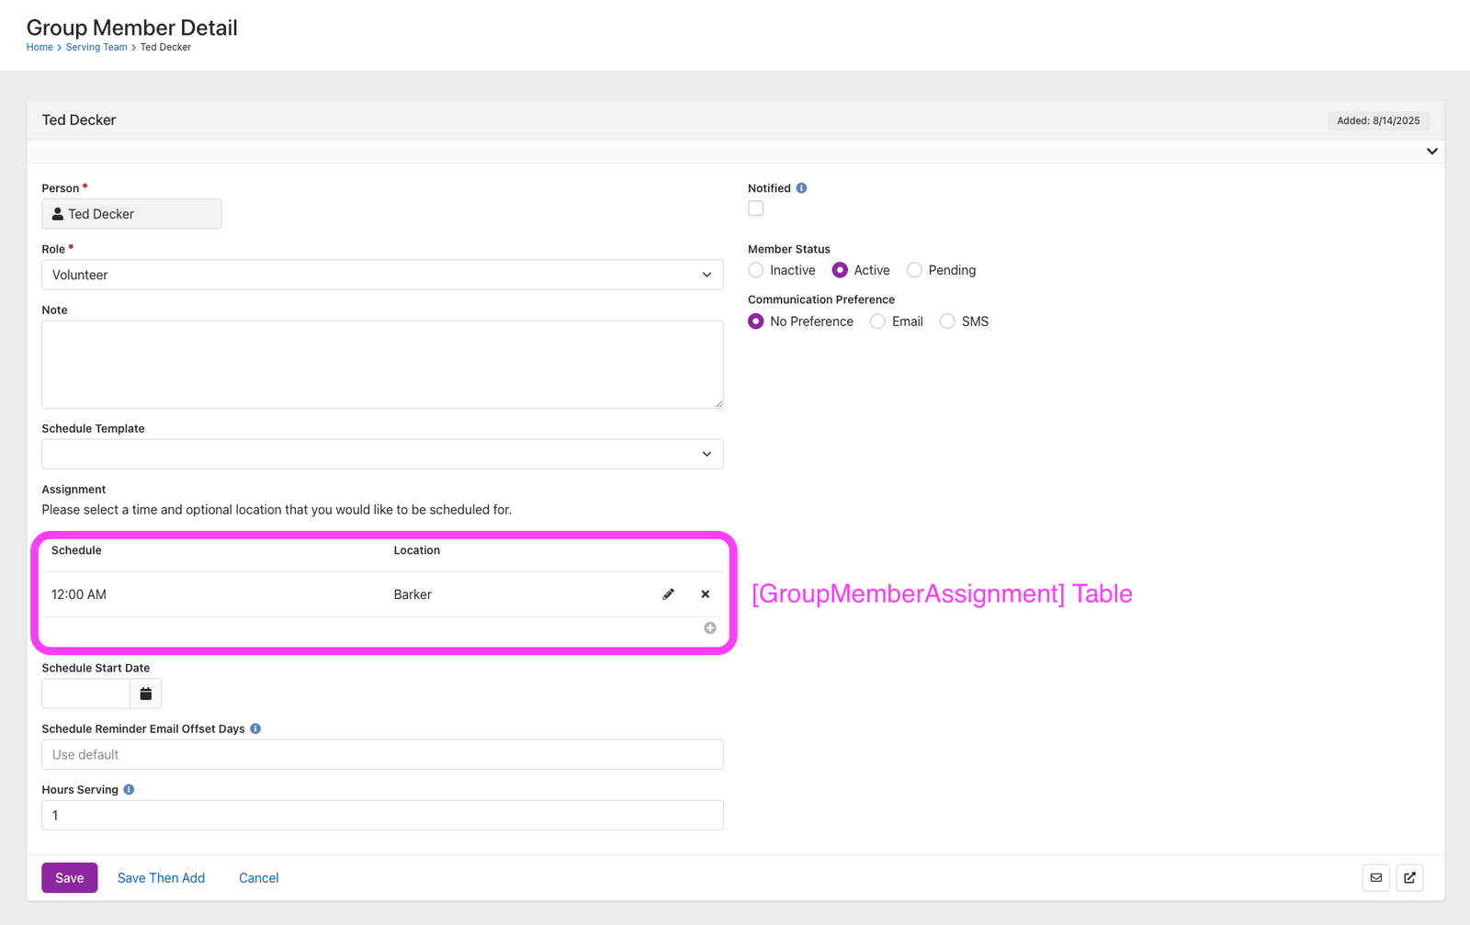
Task: Select the Pending member status
Action: pyautogui.click(x=914, y=269)
